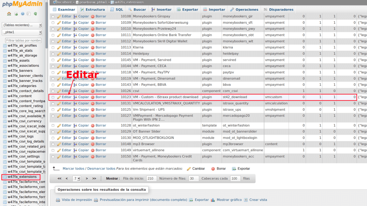
Task: Click Marcar todos link
Action: click(x=73, y=169)
